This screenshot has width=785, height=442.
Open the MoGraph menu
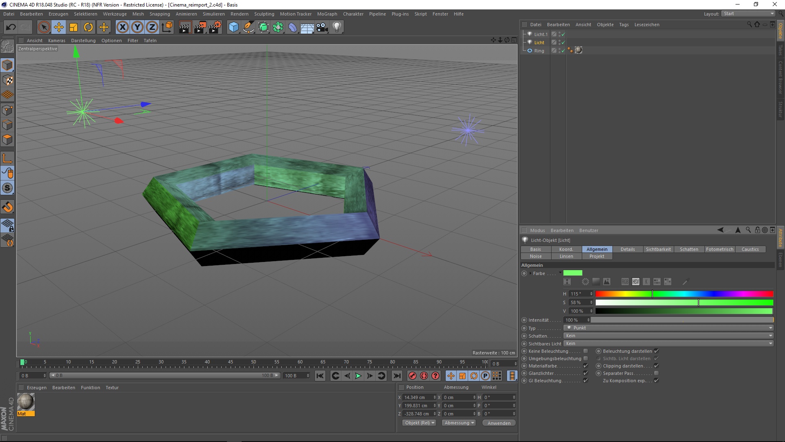coord(327,14)
